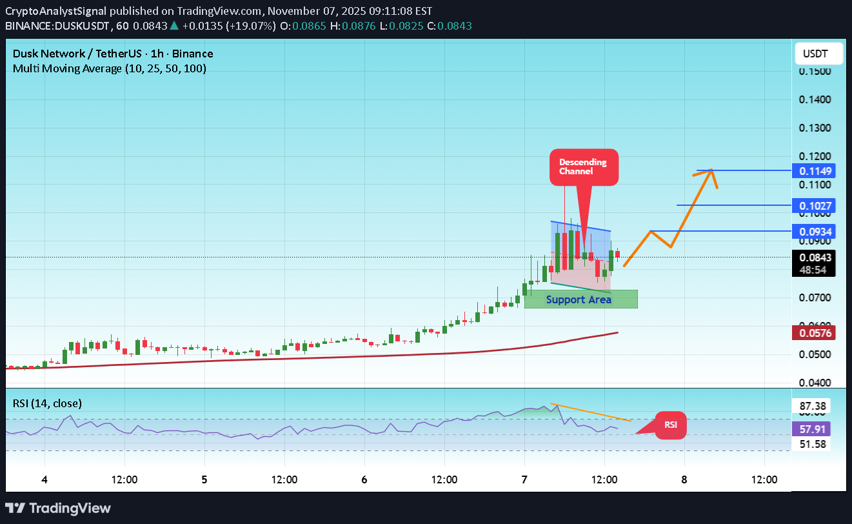
Task: Toggle the USDT currency display
Action: [x=818, y=54]
